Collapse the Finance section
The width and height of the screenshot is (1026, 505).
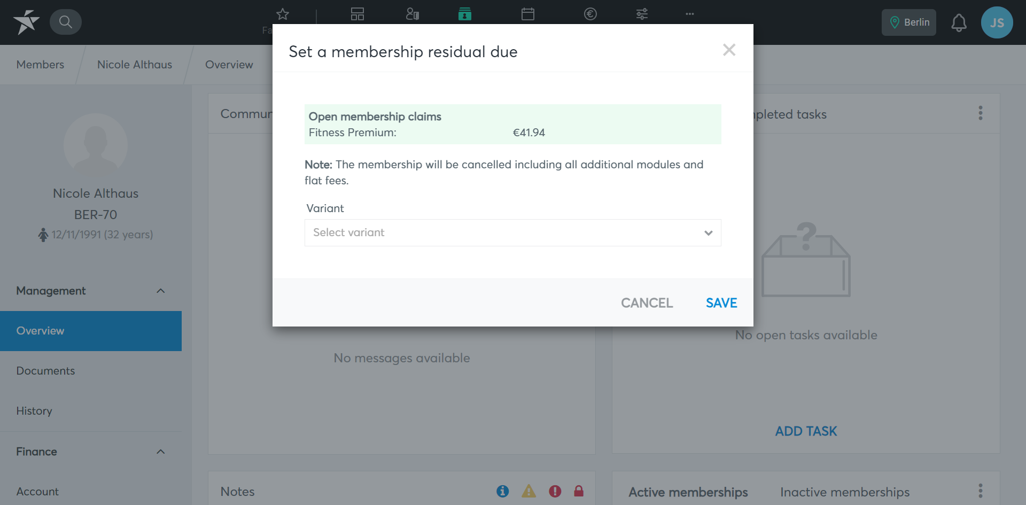(x=161, y=452)
